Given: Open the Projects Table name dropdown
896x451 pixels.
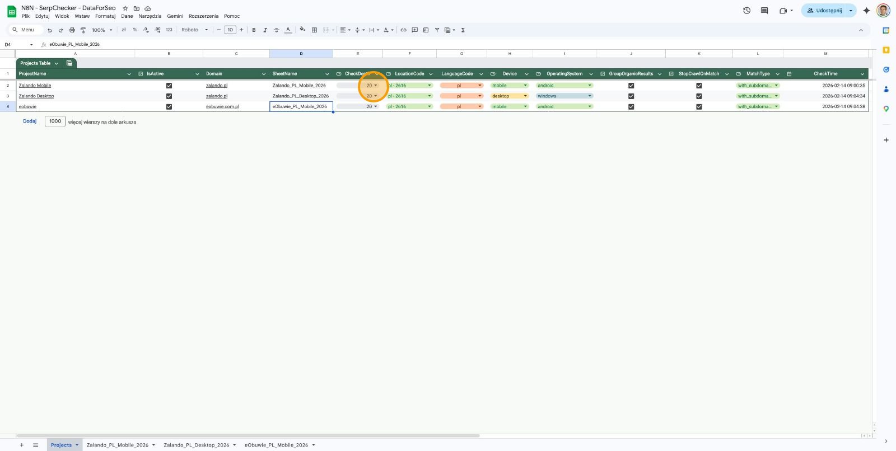Looking at the screenshot, I should (x=56, y=63).
